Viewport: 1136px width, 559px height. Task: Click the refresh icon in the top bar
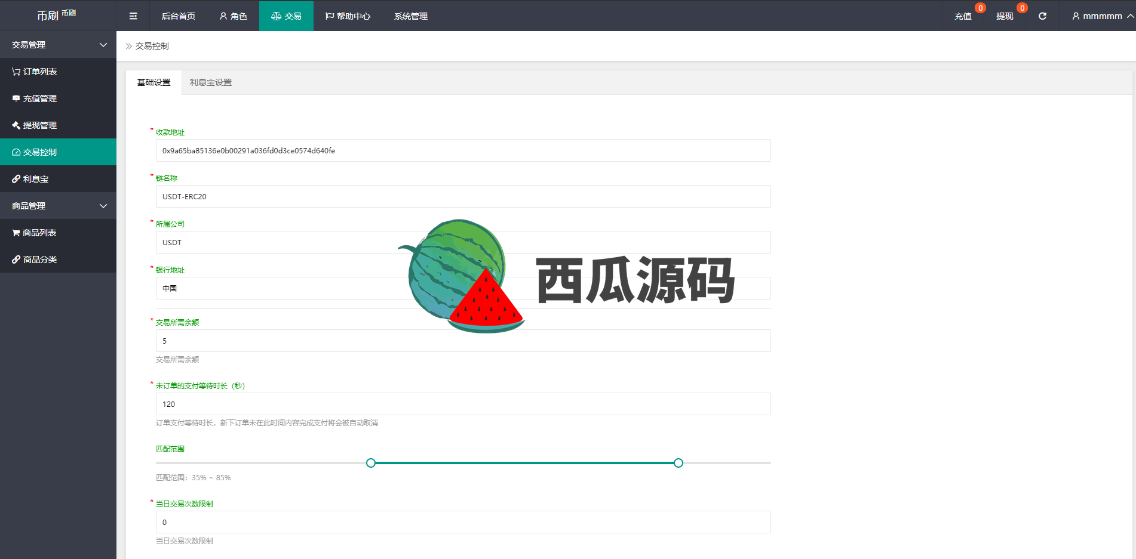tap(1042, 16)
